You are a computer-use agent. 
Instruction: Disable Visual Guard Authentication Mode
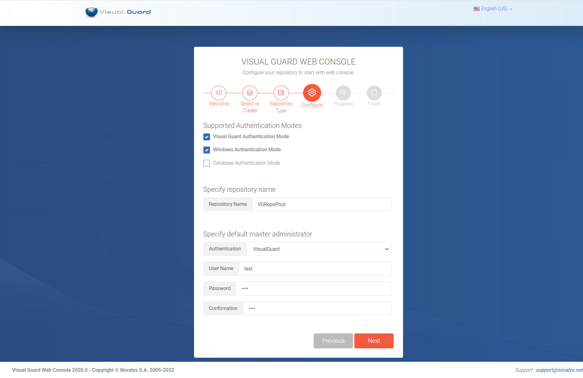click(207, 137)
